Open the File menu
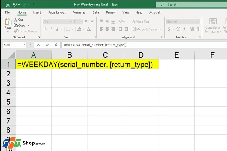 coord(7,12)
